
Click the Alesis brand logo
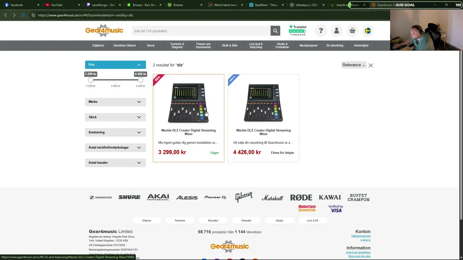tap(187, 198)
